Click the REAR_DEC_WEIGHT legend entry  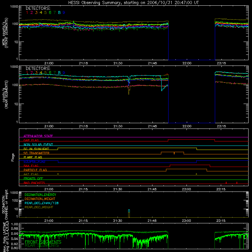(39, 207)
